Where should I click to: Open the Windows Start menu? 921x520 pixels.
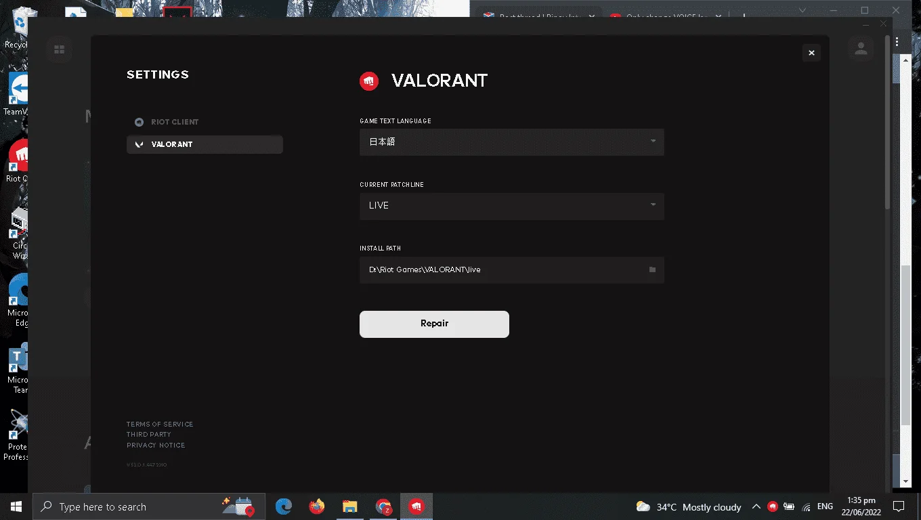[16, 506]
